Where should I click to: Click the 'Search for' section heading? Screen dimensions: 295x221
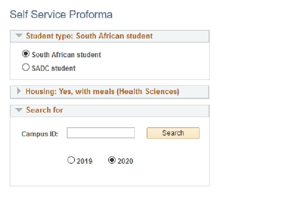click(45, 110)
